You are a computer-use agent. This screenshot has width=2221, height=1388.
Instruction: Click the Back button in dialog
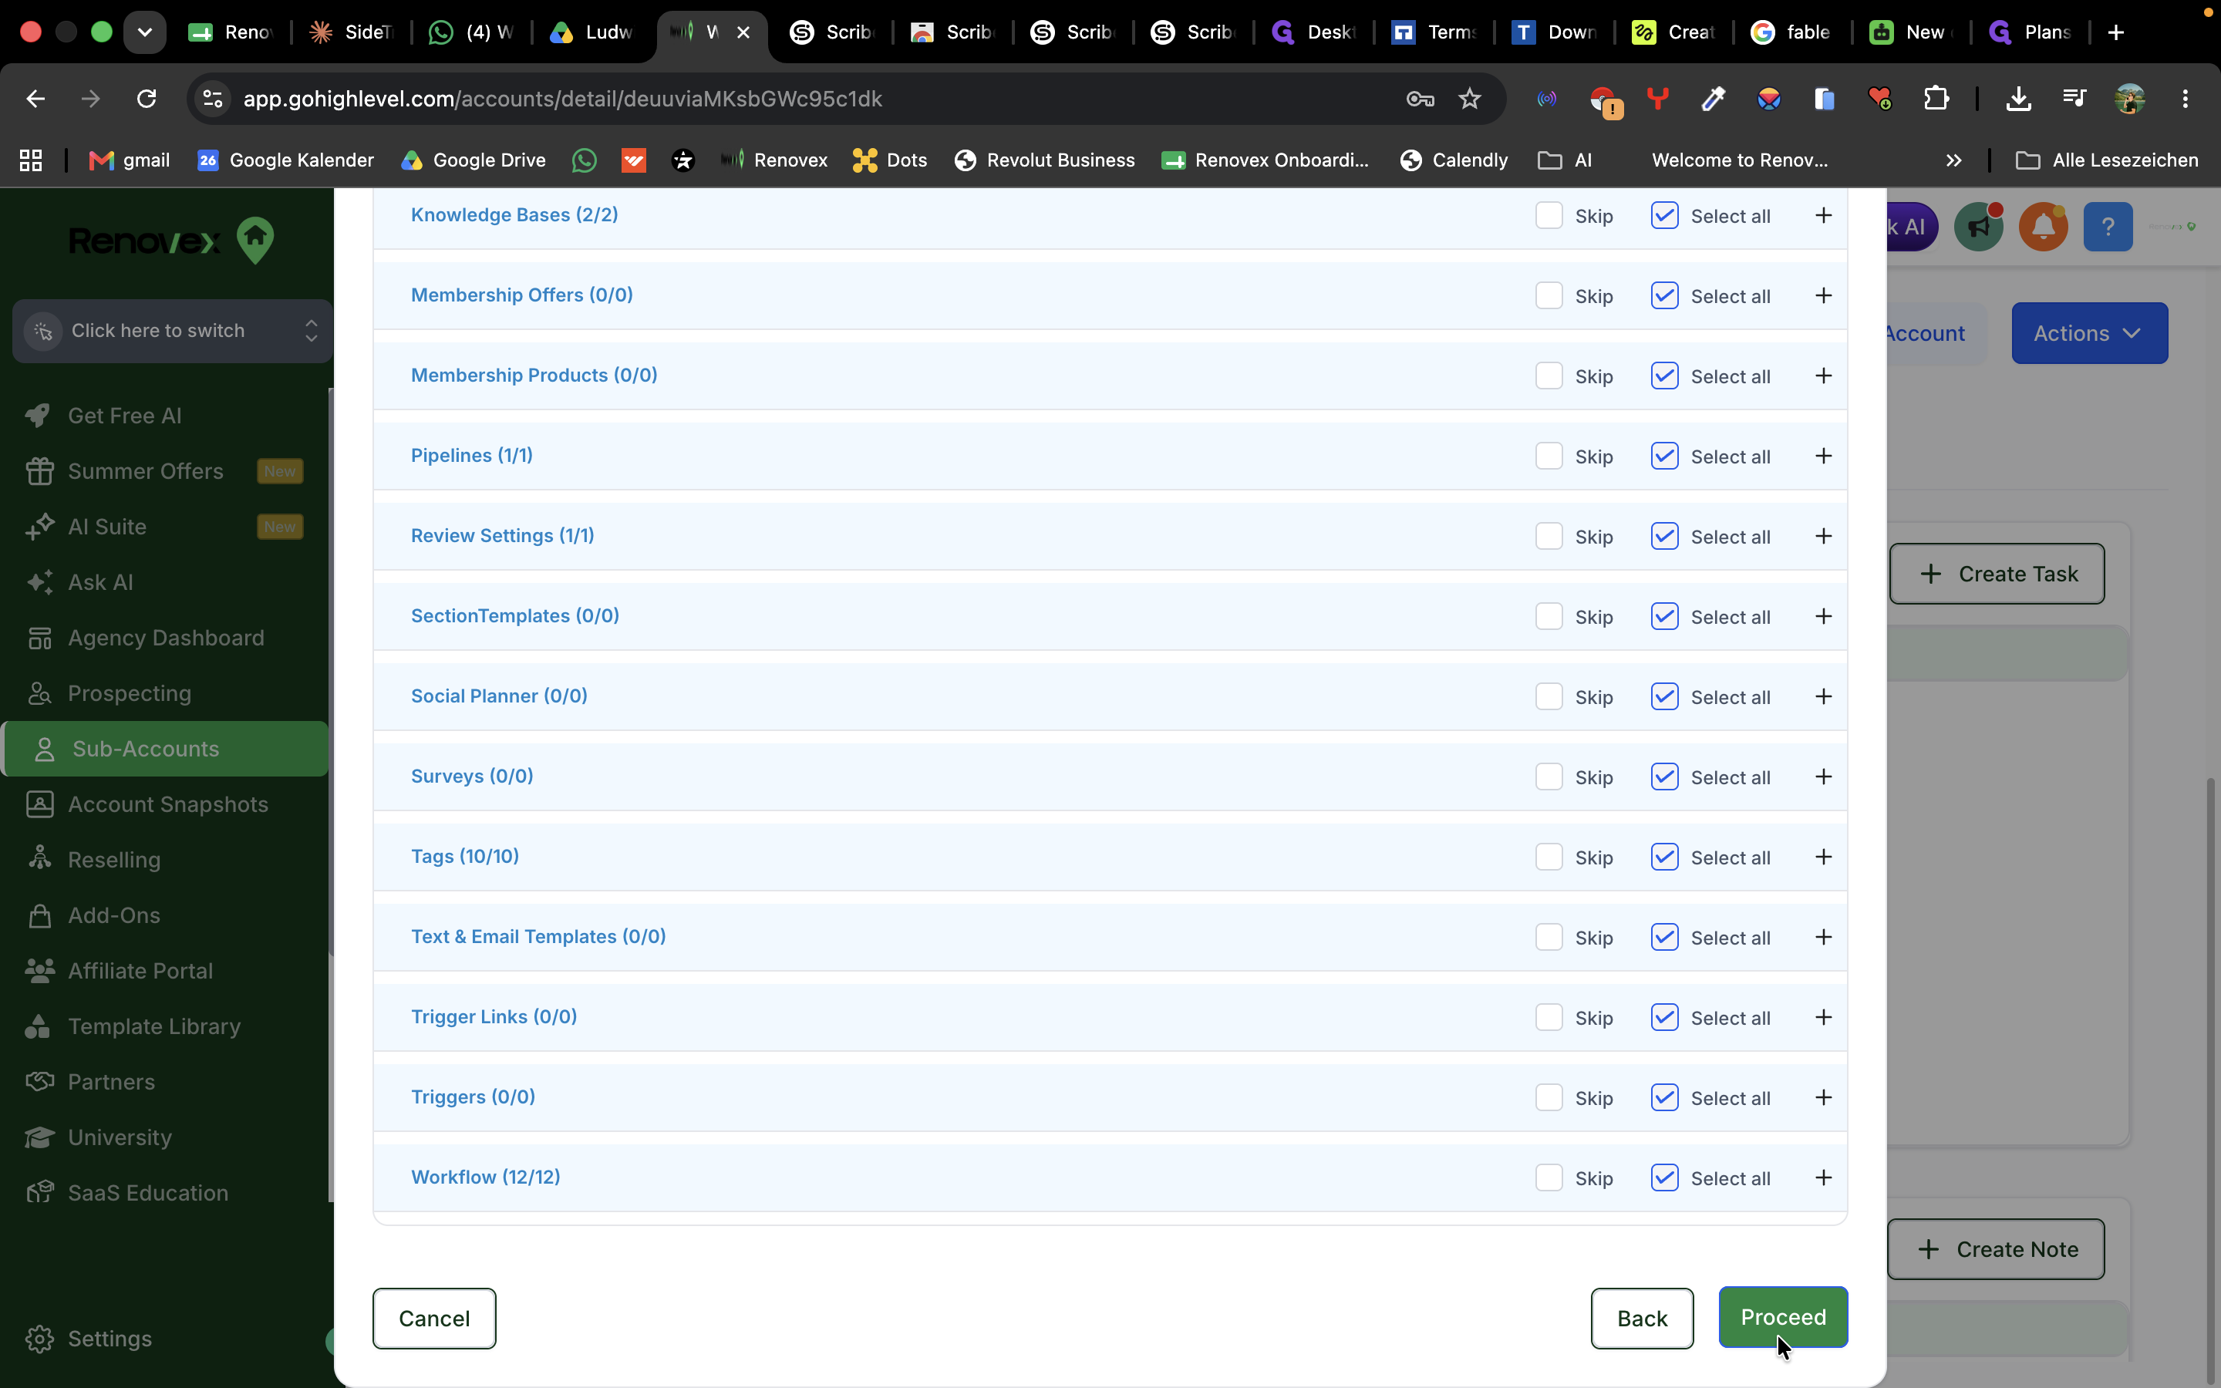coord(1642,1319)
